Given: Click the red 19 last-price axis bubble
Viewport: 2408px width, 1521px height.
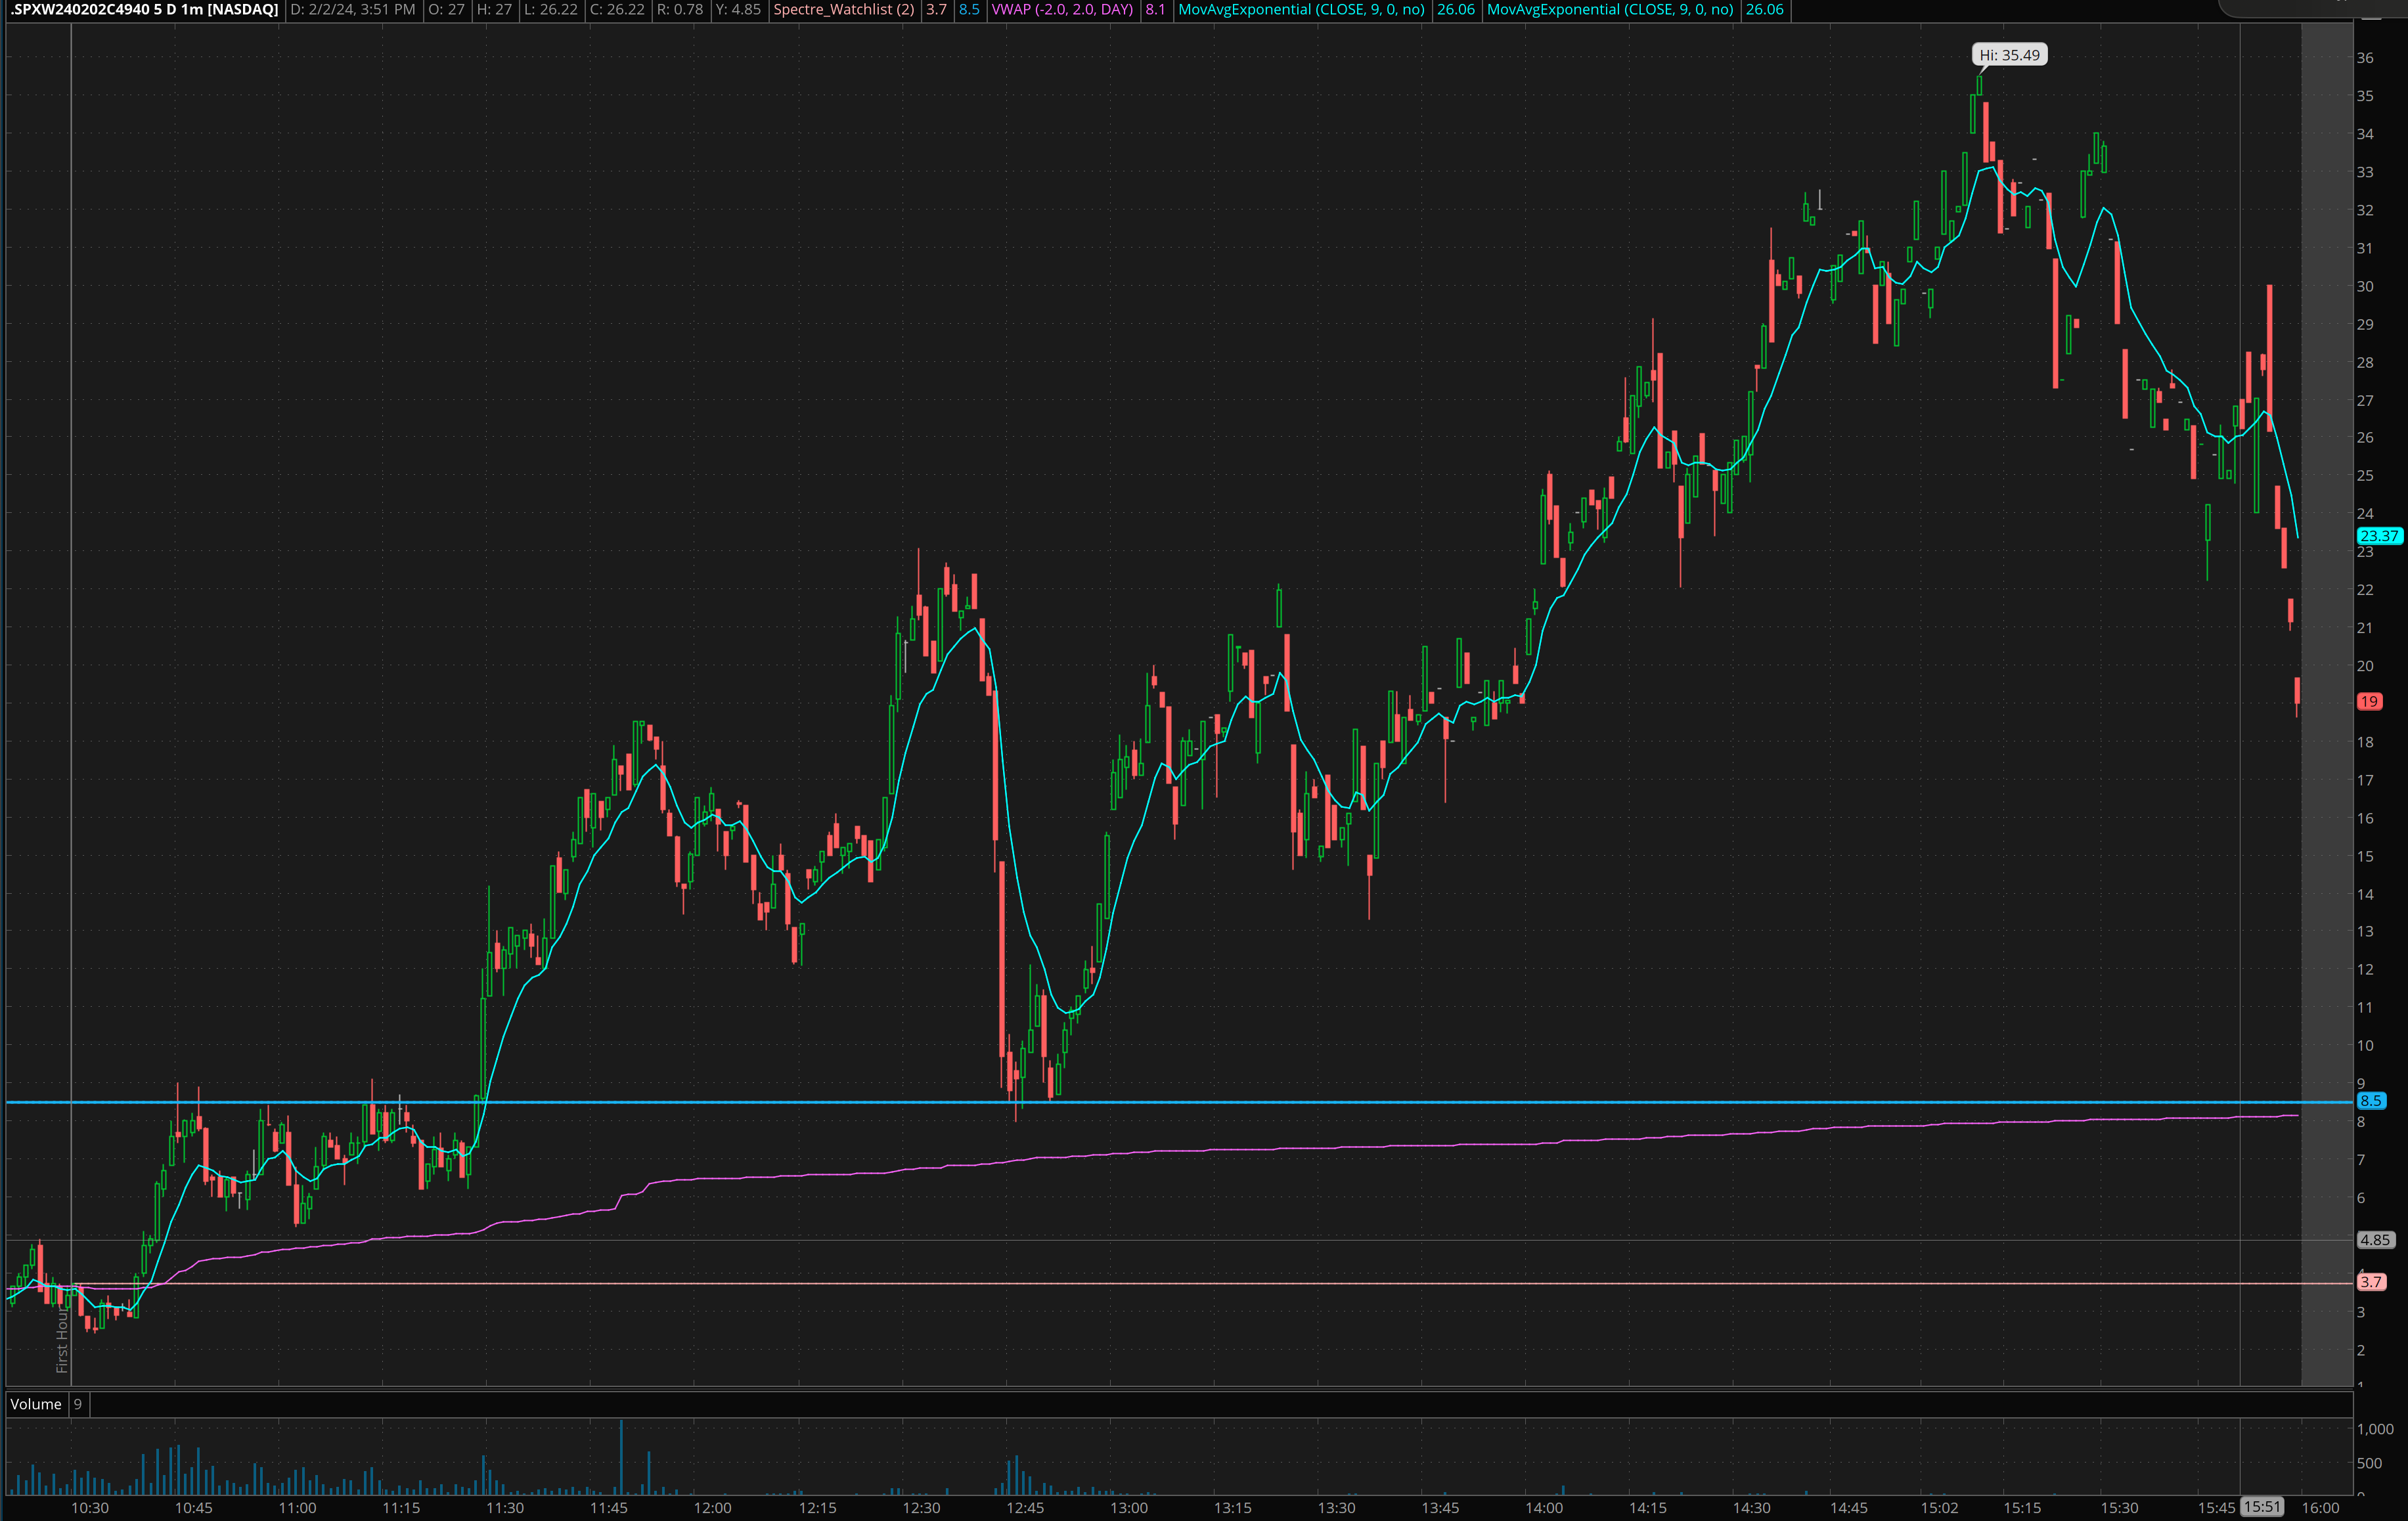Looking at the screenshot, I should pyautogui.click(x=2369, y=702).
